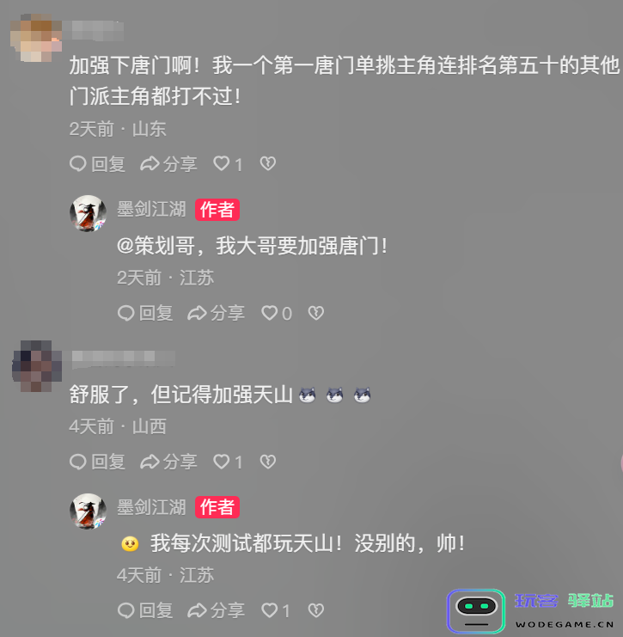Like the author's 天山 testing reply

pos(275,610)
